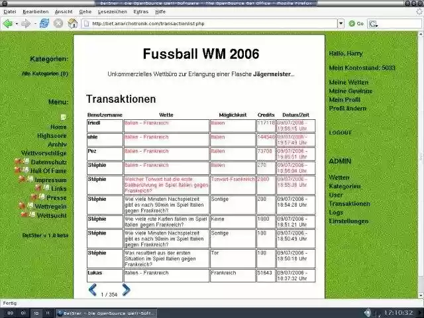
Task: Click the search engine icon in search box
Action: pos(373,24)
